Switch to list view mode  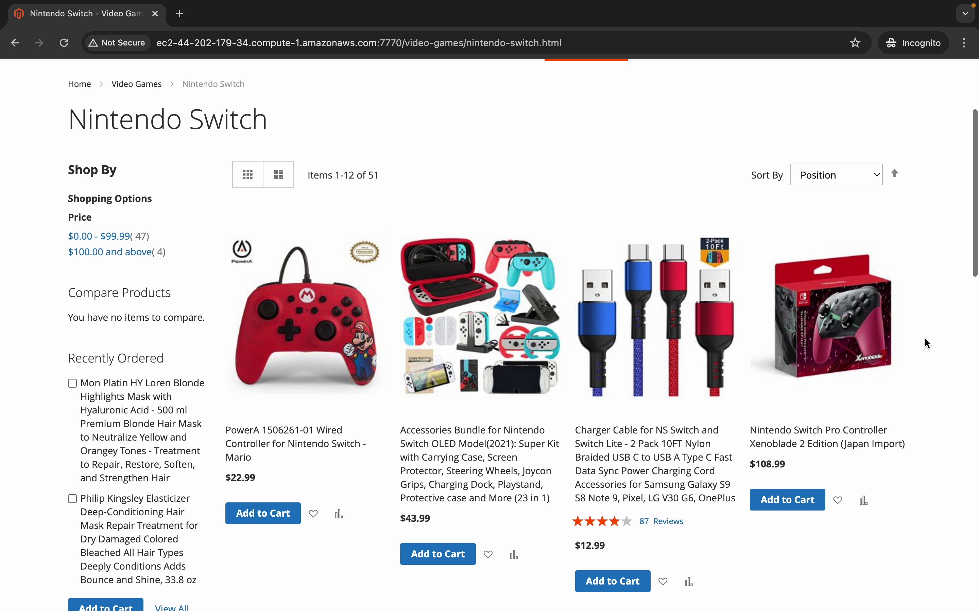click(x=278, y=174)
